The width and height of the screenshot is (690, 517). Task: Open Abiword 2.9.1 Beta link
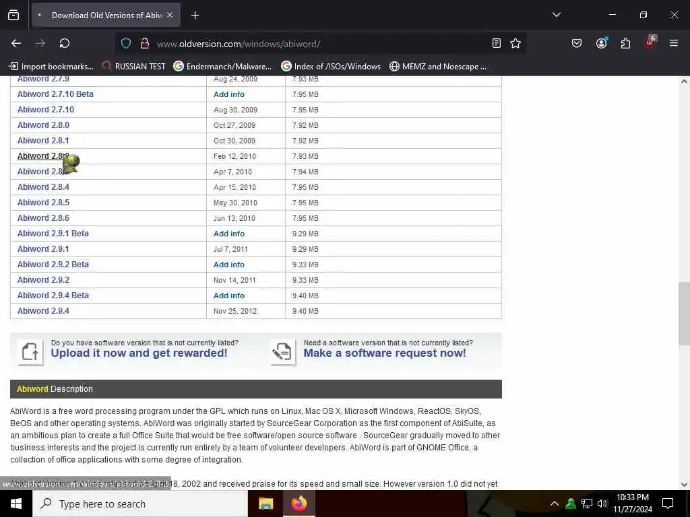click(x=53, y=234)
